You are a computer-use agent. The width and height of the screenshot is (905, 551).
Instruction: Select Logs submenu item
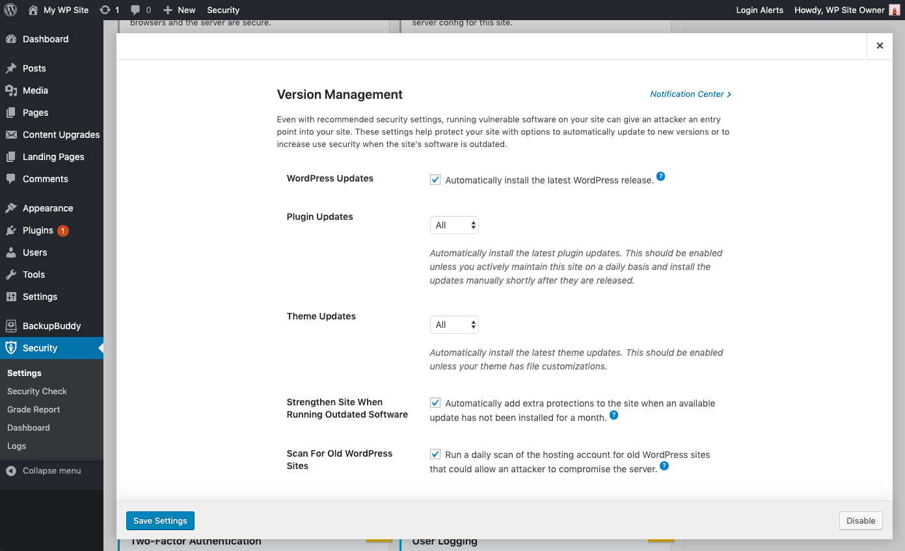click(17, 446)
